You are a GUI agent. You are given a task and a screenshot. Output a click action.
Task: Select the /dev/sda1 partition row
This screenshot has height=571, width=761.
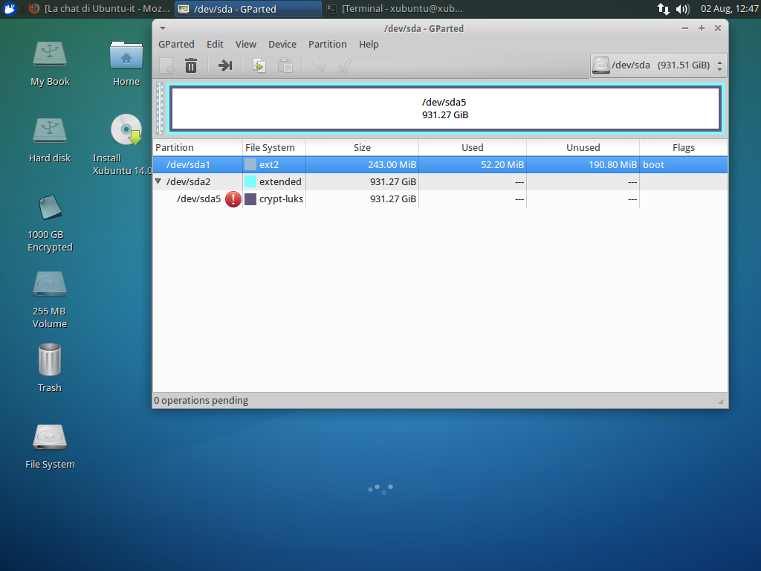440,164
